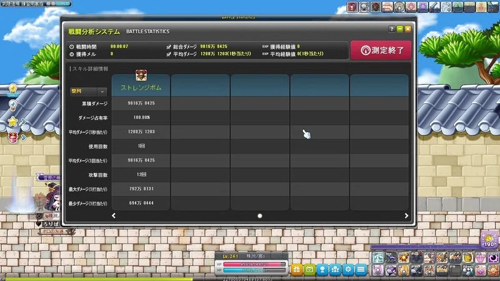The image size is (500, 281).
Task: Click the 総合ダメージ total damage label
Action: click(184, 46)
